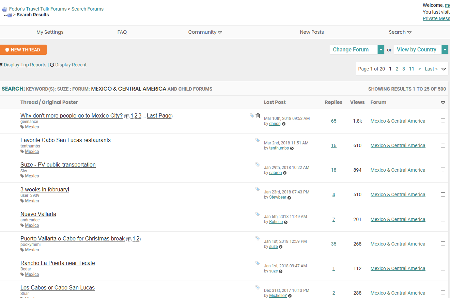Open the New Posts menu item
The image size is (450, 298).
click(312, 32)
